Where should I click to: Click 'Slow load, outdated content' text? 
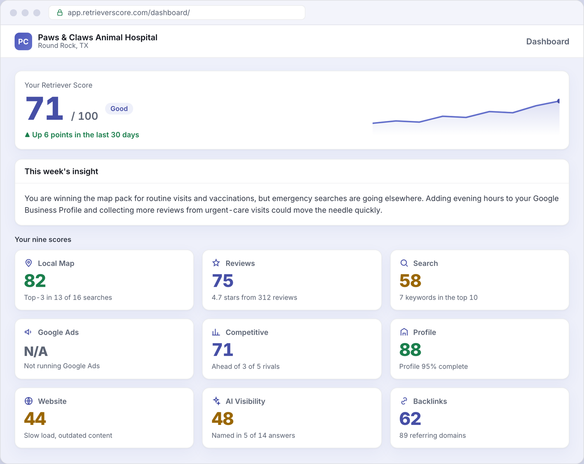(x=68, y=436)
